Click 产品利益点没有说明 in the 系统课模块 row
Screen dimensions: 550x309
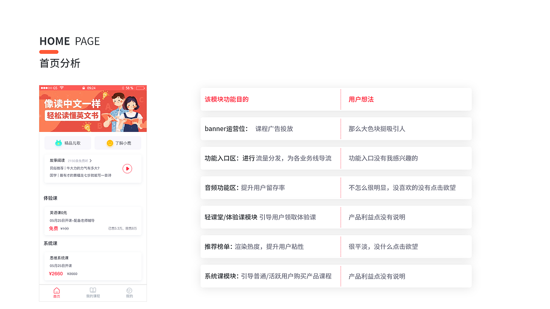(x=377, y=276)
